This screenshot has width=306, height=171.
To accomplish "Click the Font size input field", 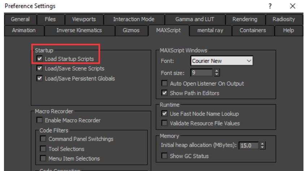I will coord(201,72).
